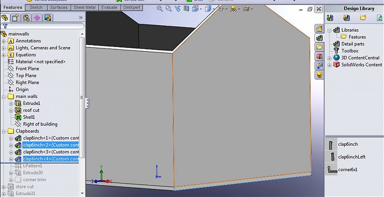Click the feature tree filter input field
Screen dimensions: 384x197
pos(43,26)
